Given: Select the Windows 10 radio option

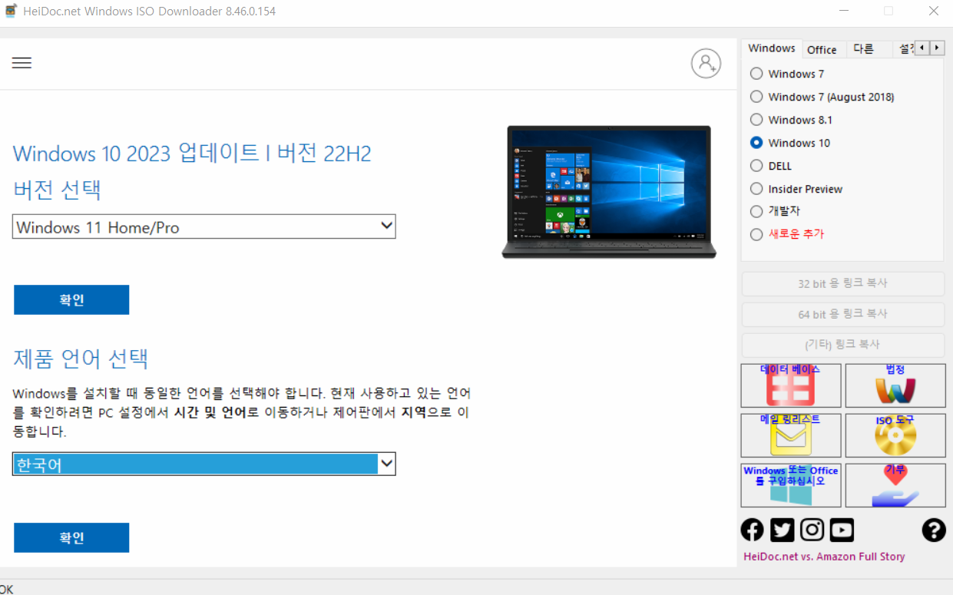Looking at the screenshot, I should (790, 143).
